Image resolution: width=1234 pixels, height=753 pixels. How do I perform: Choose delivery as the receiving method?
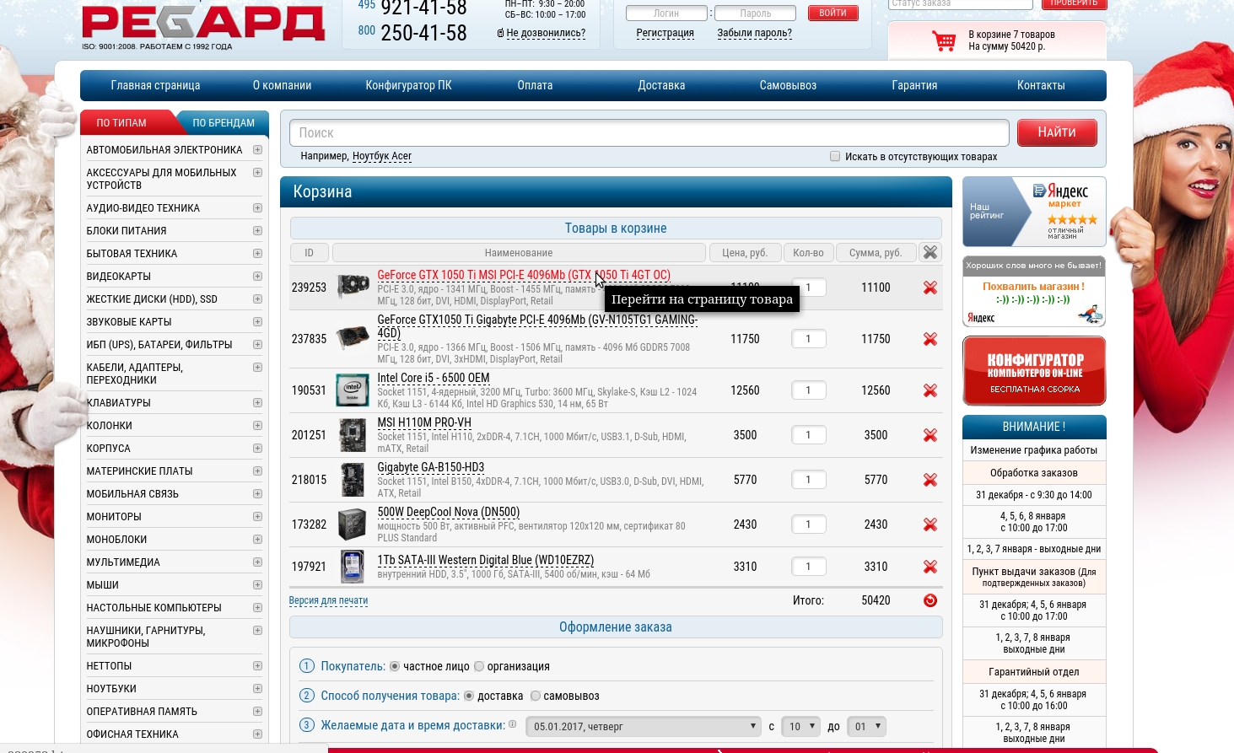[469, 696]
